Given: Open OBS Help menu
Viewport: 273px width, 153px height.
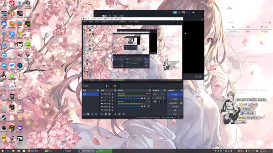Looking at the screenshot, I should click(x=136, y=22).
